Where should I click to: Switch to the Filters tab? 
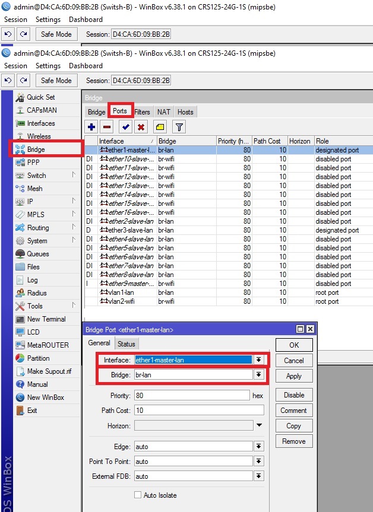(x=142, y=112)
